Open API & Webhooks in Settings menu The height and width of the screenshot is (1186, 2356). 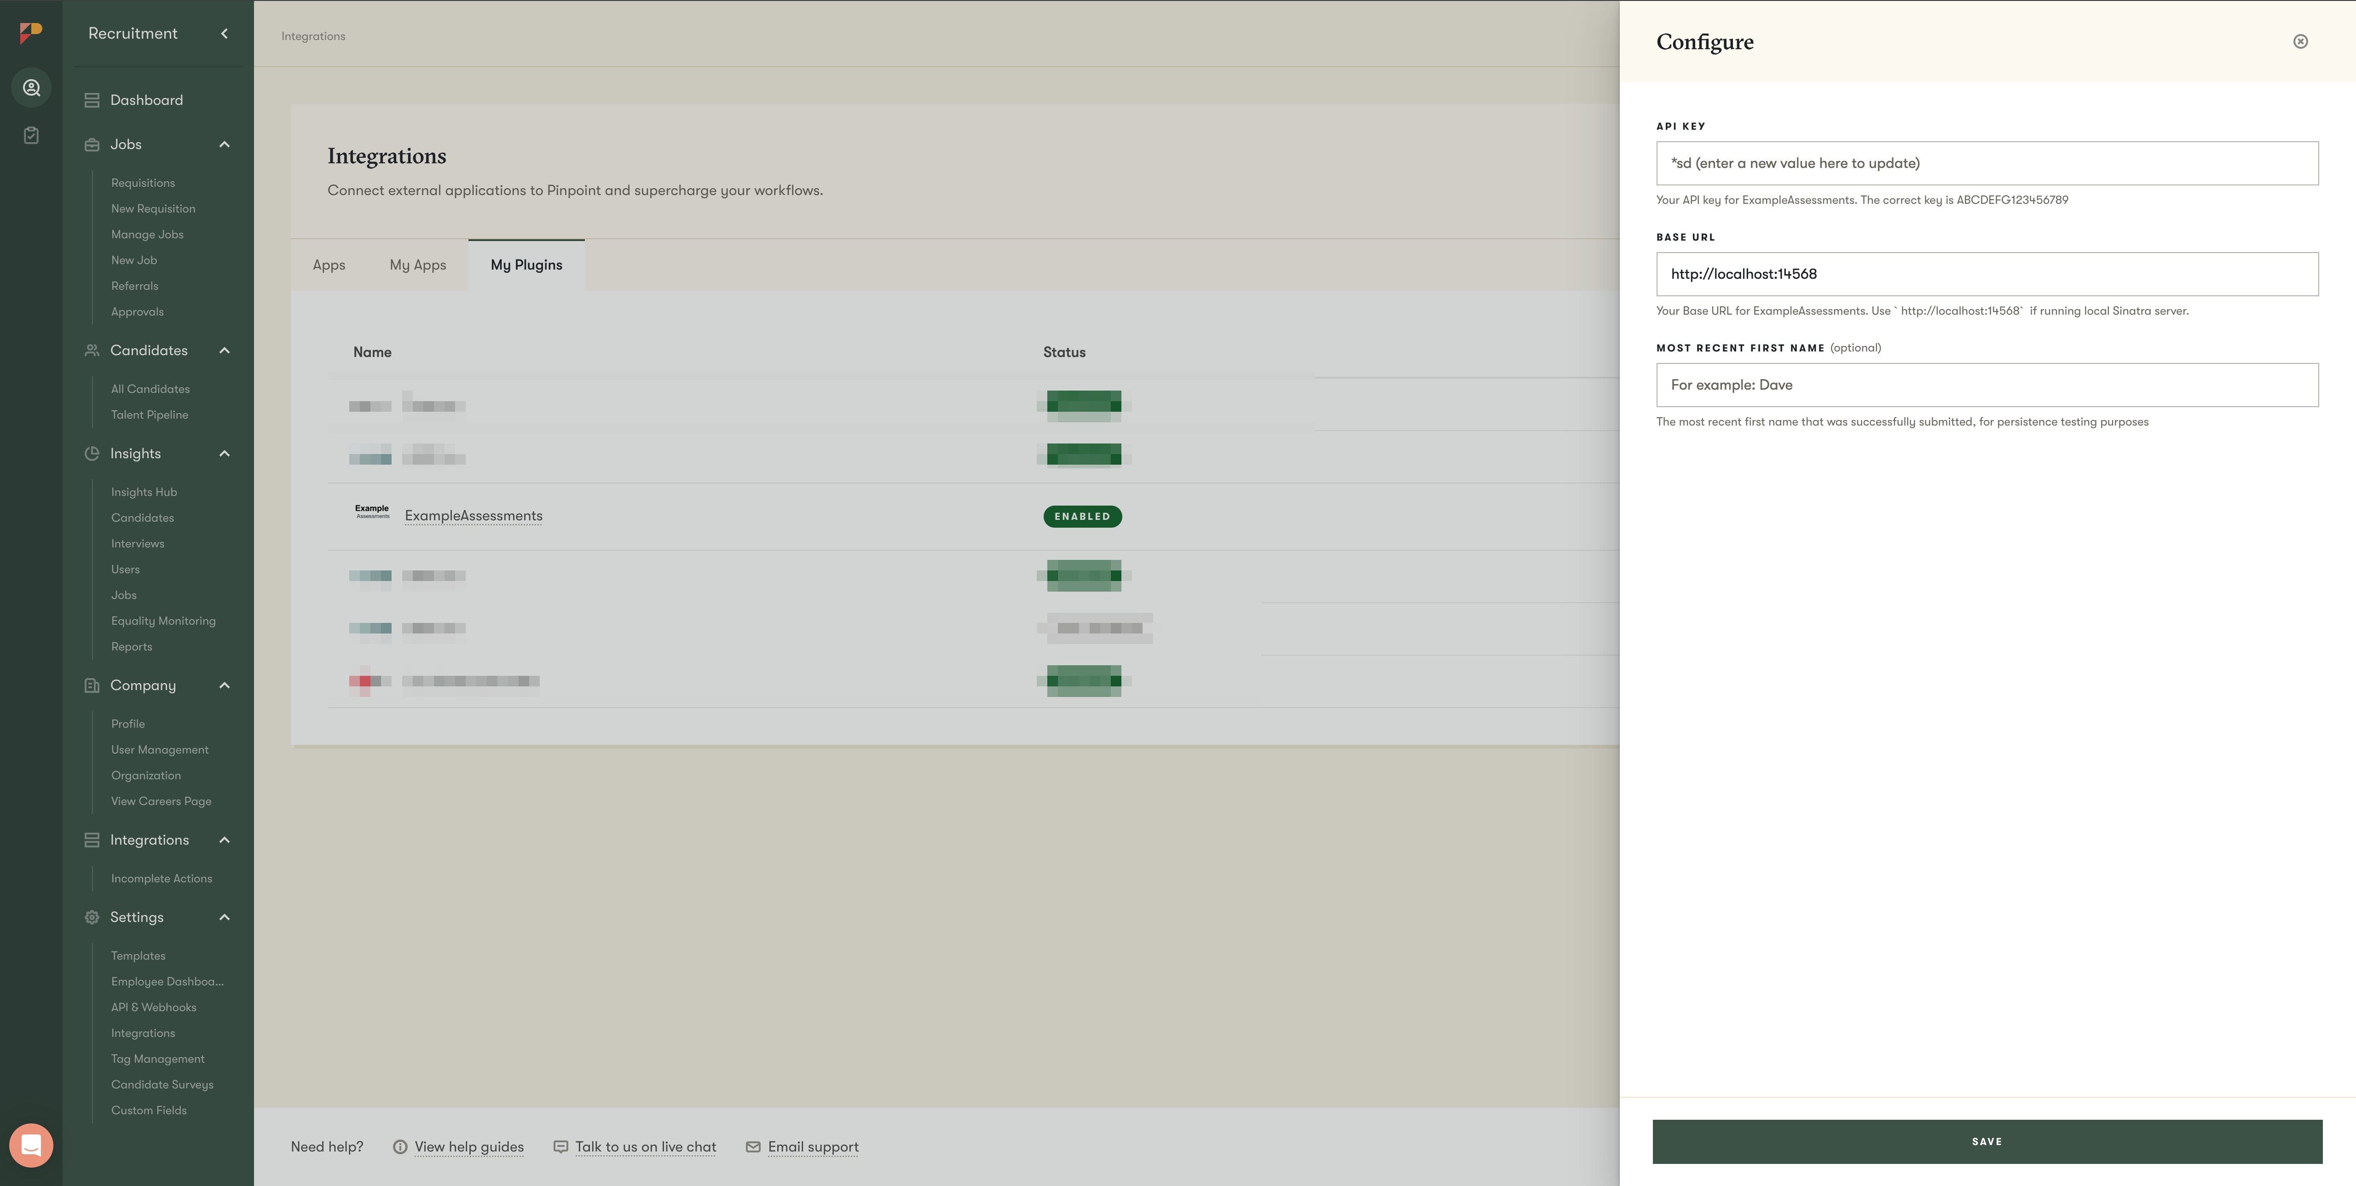coord(154,1007)
